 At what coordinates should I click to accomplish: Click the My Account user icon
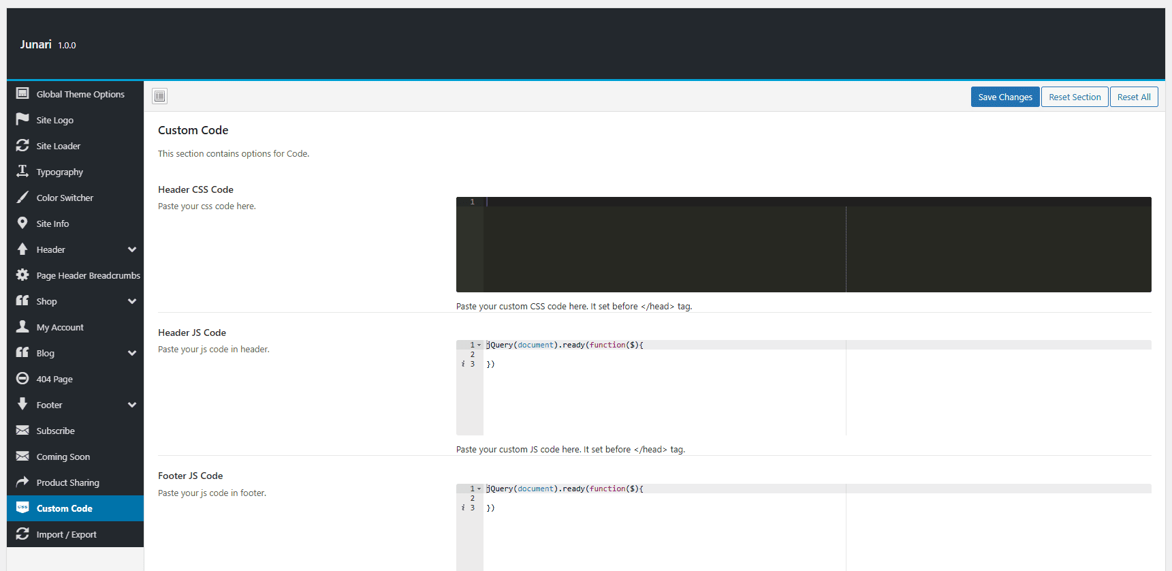[x=22, y=326]
